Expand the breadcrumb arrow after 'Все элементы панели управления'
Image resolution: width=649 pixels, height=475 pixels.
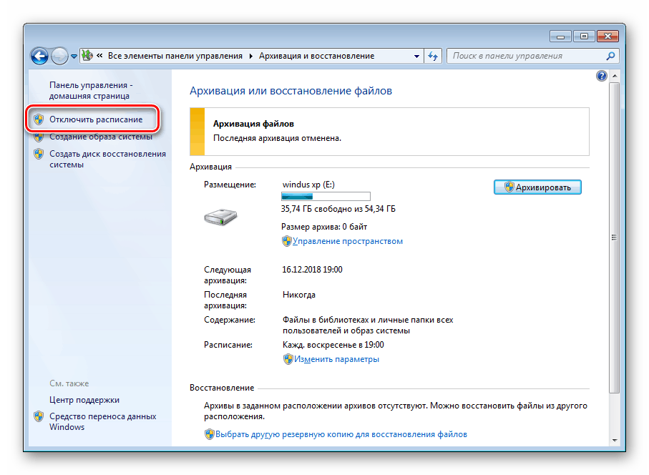click(251, 56)
